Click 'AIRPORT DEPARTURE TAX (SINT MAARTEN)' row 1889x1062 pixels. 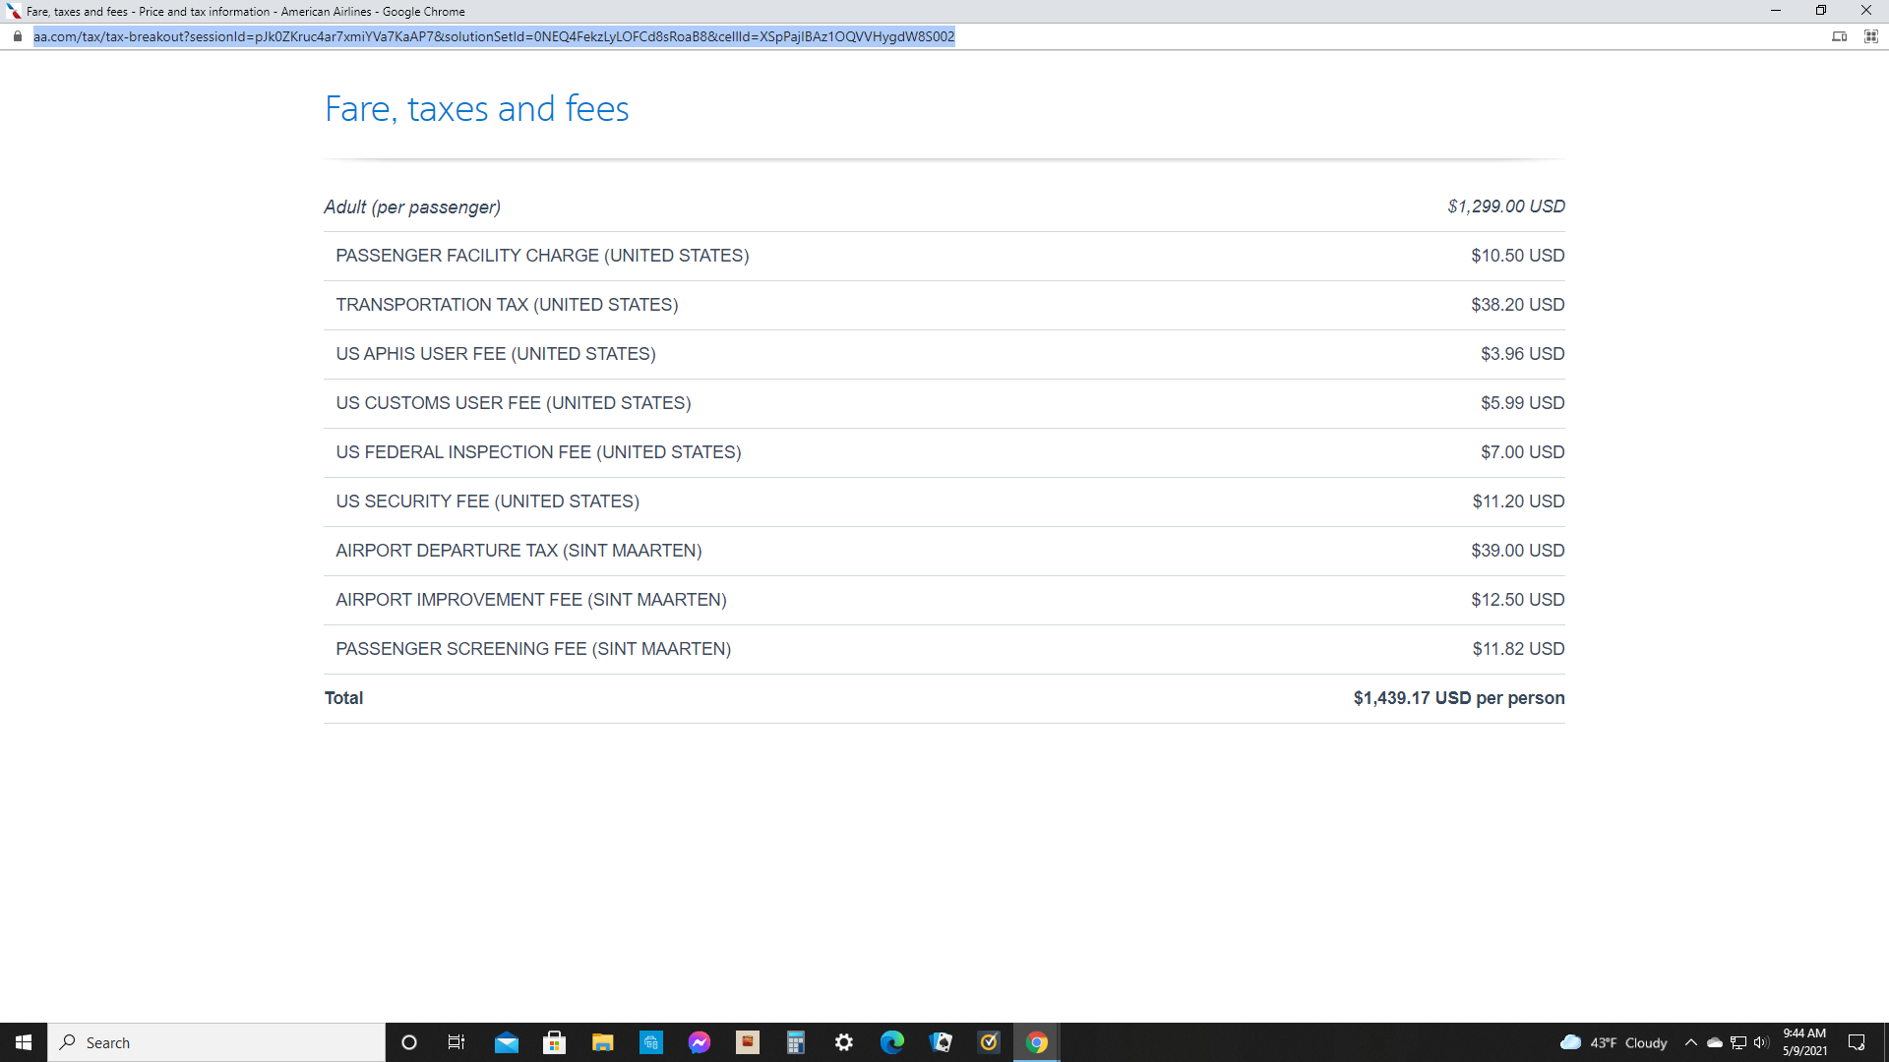coord(944,551)
